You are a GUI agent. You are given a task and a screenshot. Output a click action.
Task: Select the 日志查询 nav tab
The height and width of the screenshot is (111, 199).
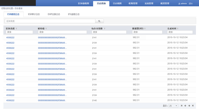coord(101,3)
